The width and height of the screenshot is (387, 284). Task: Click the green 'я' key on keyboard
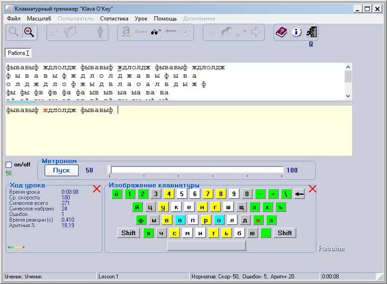[148, 233]
